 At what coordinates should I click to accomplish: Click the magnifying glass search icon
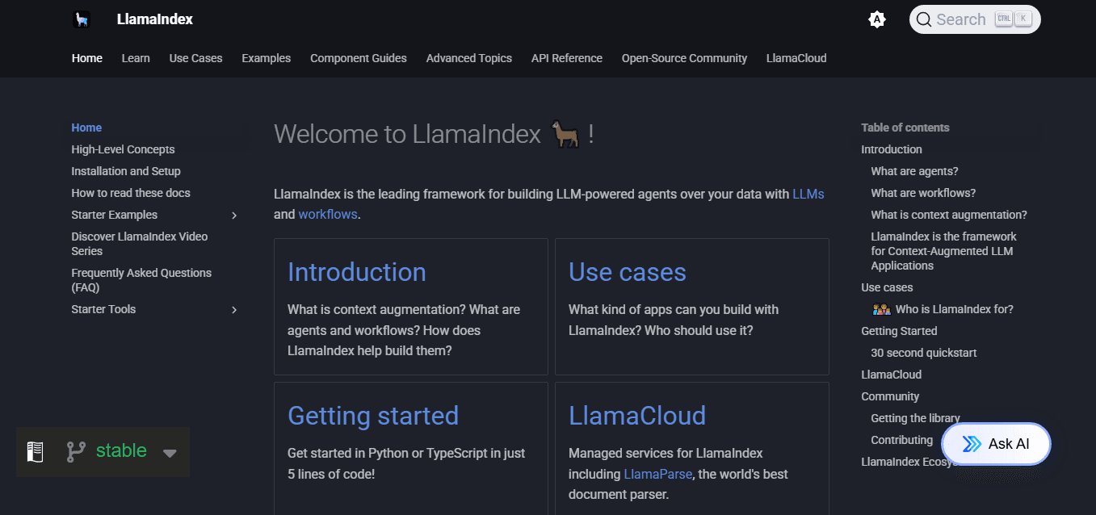[x=924, y=19]
